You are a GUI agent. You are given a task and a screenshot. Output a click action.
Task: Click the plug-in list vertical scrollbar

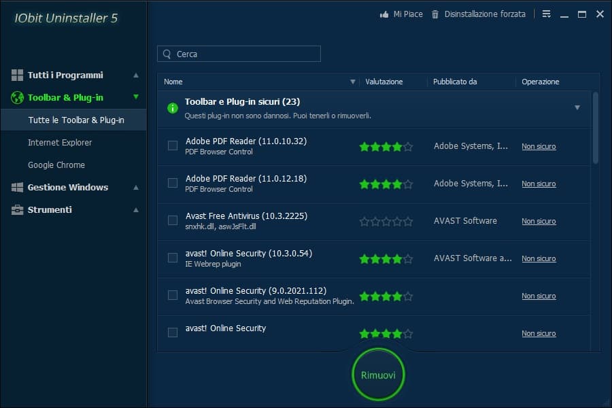[595, 128]
